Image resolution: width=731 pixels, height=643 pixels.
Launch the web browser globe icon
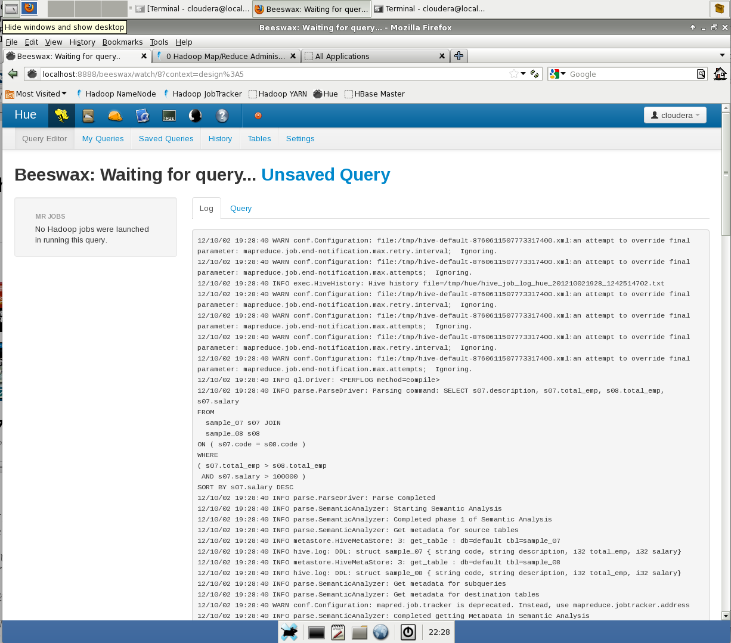tap(381, 632)
